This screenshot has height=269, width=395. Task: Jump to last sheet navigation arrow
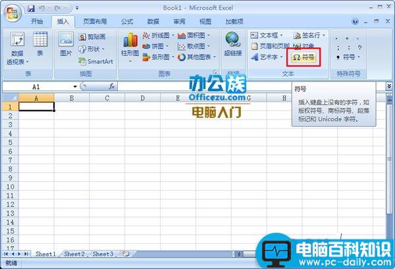click(x=26, y=254)
